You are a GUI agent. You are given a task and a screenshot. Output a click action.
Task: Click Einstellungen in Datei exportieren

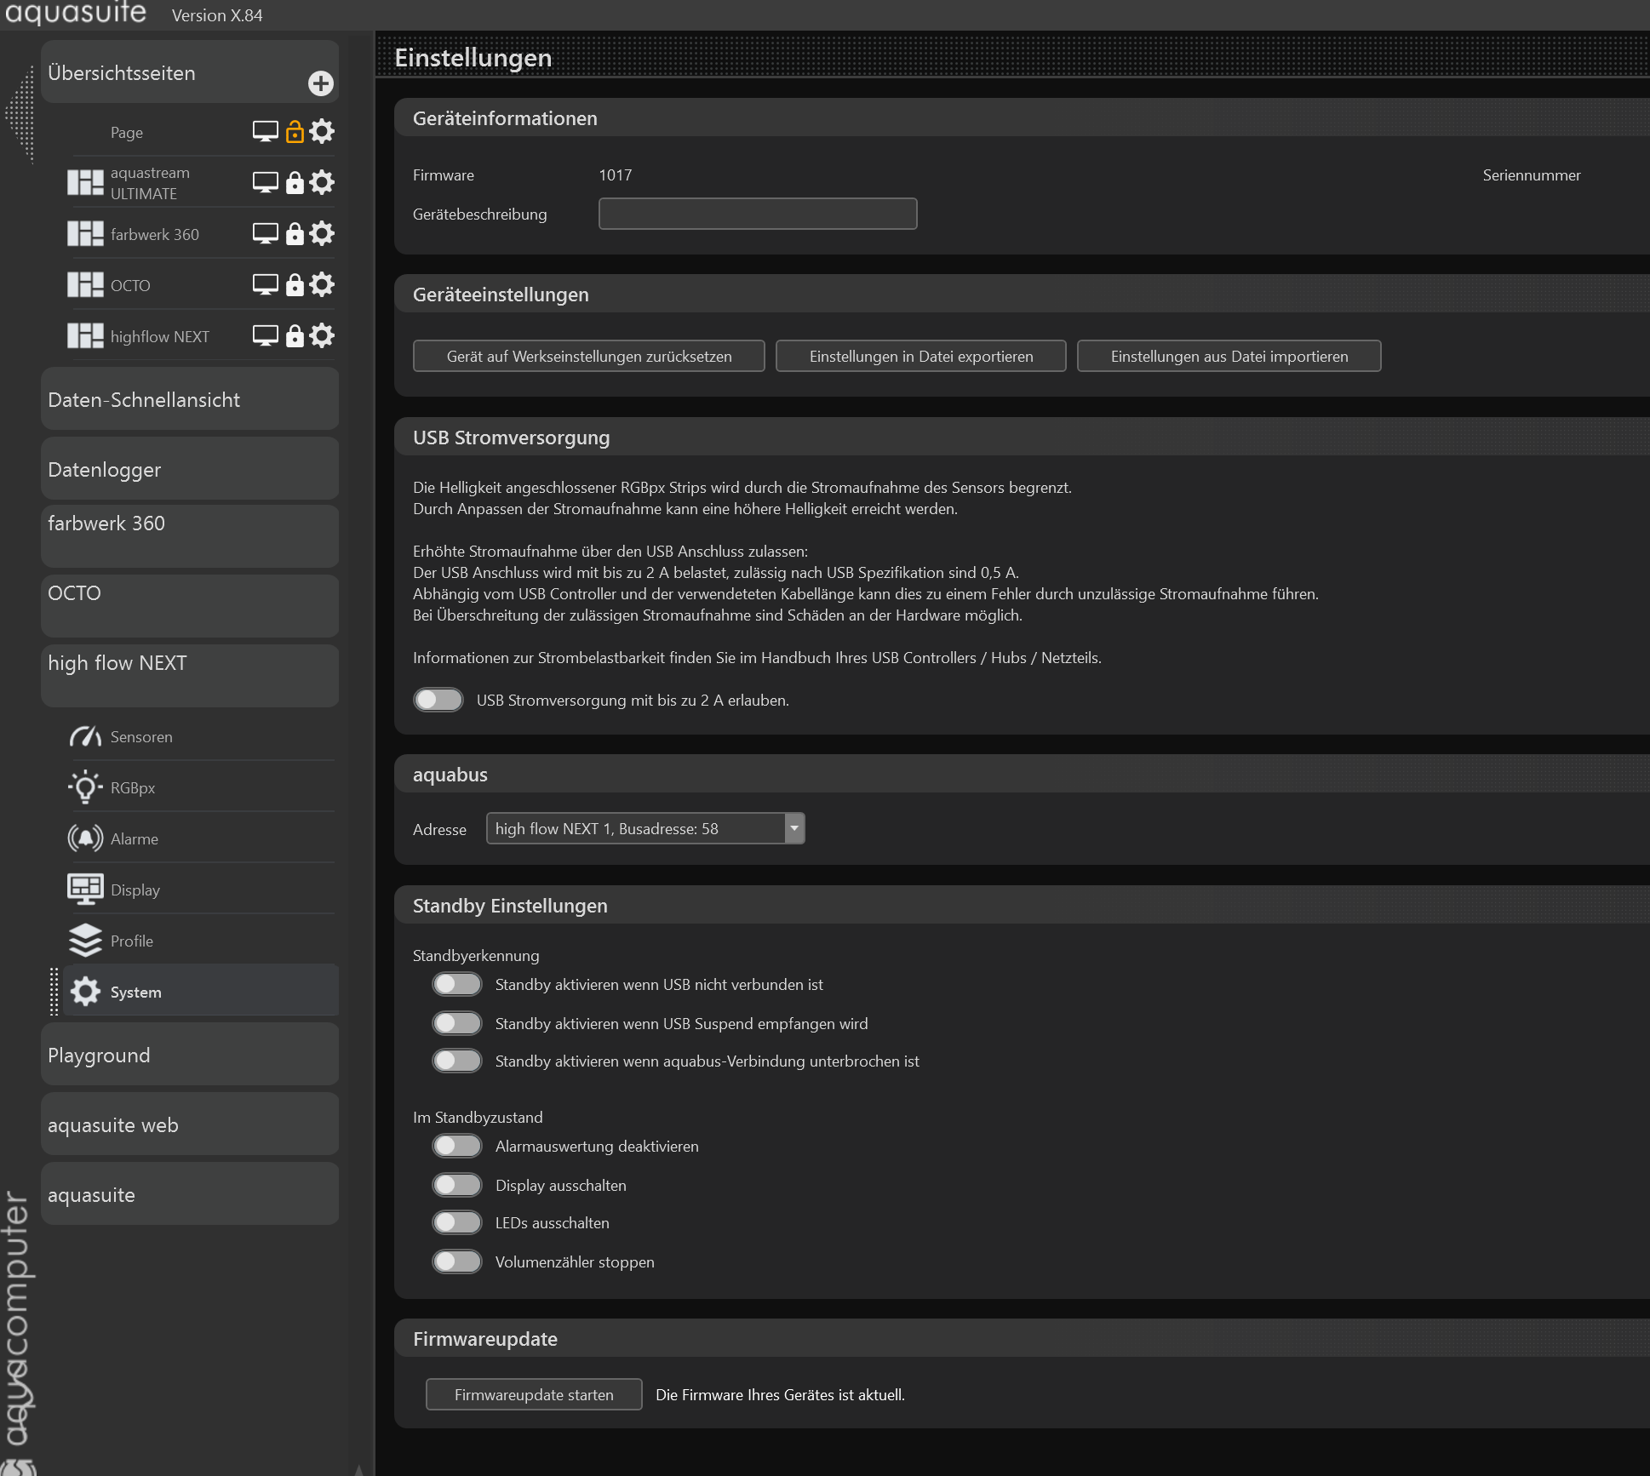(920, 356)
